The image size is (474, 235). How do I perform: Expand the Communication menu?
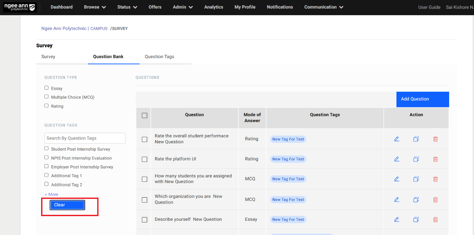click(x=324, y=7)
